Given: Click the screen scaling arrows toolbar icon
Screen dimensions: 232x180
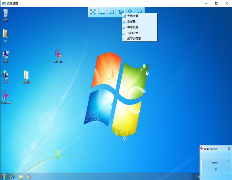Looking at the screenshot, I should click(x=111, y=12).
